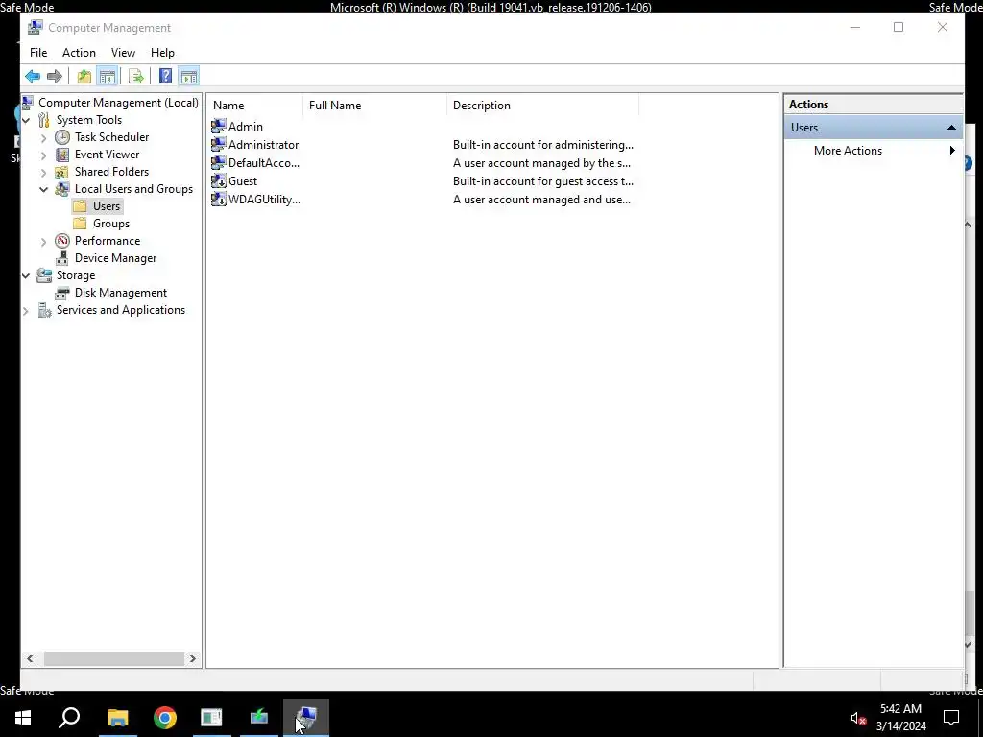Select Computer Management (Local) root node
Image resolution: width=983 pixels, height=737 pixels.
tap(118, 102)
